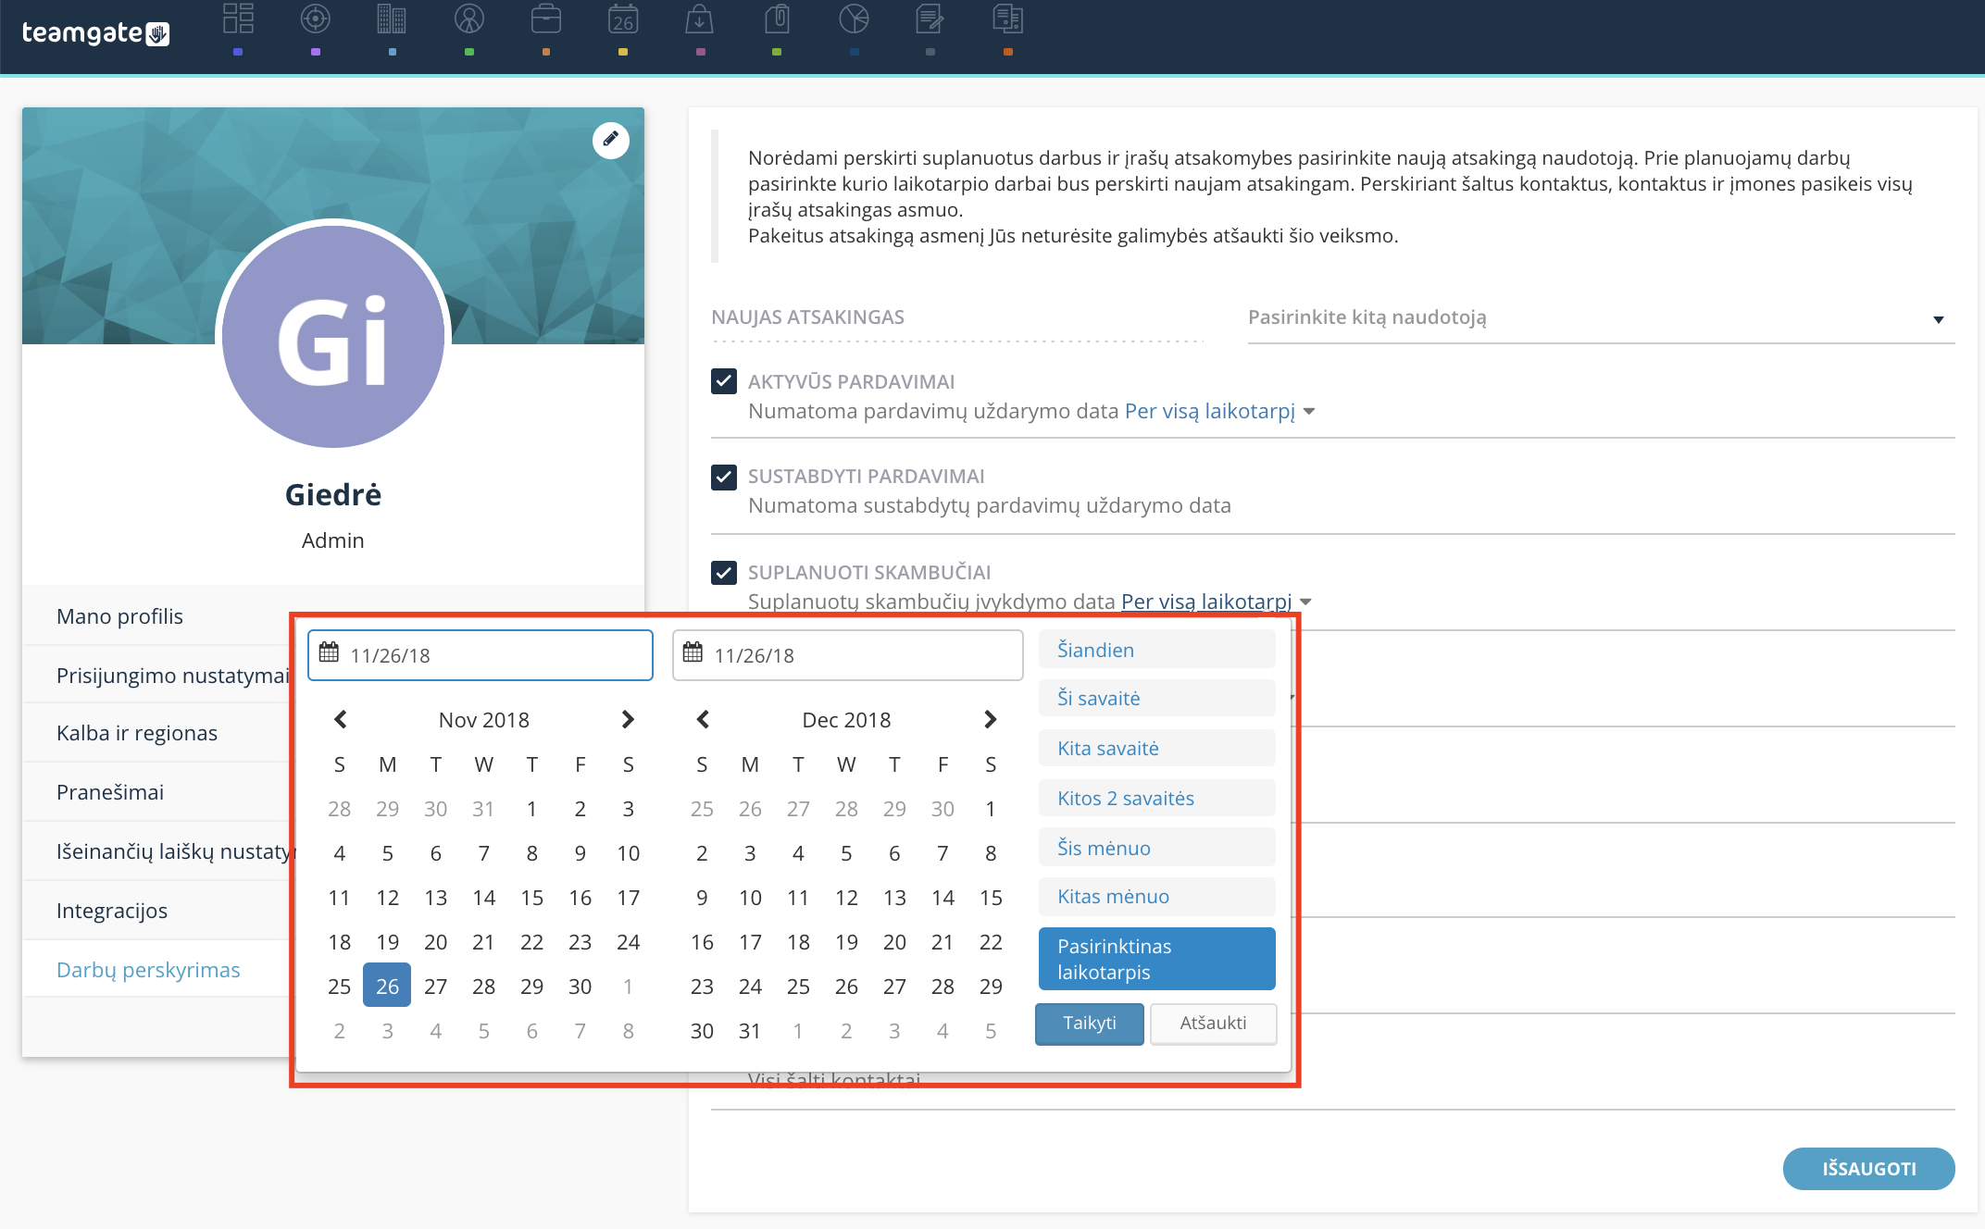Open the contacts person icon
The height and width of the screenshot is (1229, 1985).
click(469, 19)
